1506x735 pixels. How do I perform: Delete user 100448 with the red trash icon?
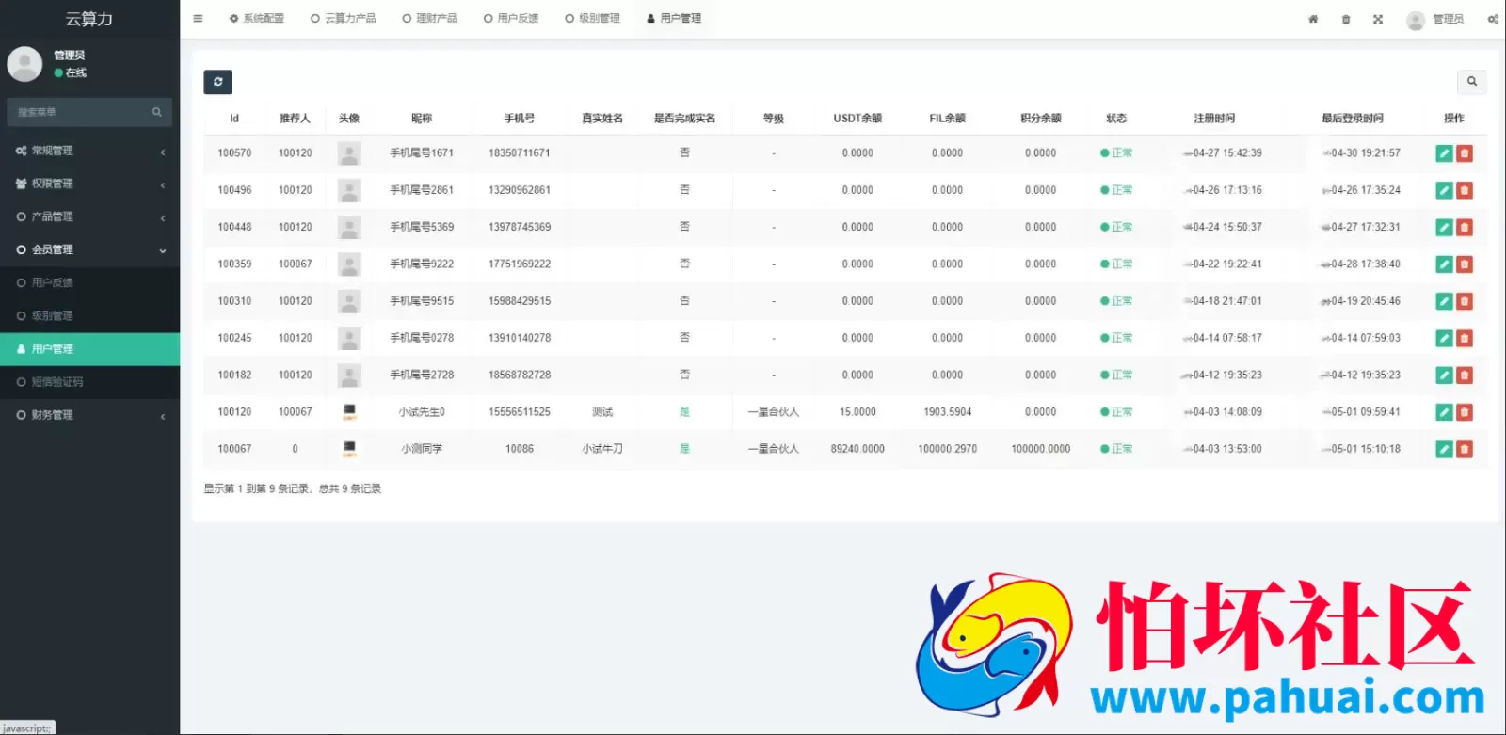1465,227
